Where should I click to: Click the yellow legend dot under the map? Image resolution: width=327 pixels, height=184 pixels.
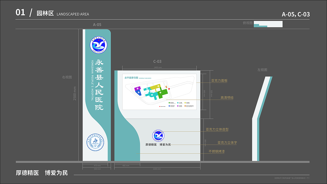click(185, 103)
